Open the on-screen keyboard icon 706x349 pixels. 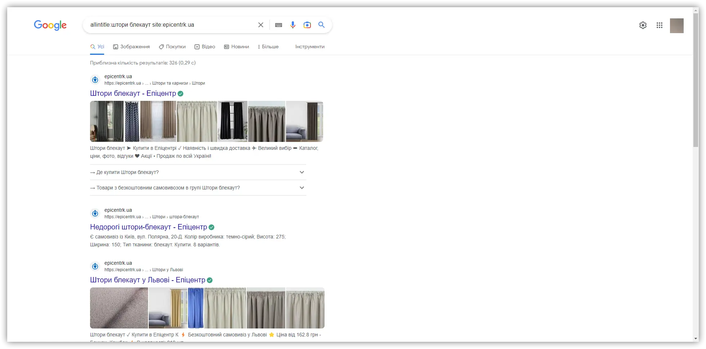pos(278,25)
